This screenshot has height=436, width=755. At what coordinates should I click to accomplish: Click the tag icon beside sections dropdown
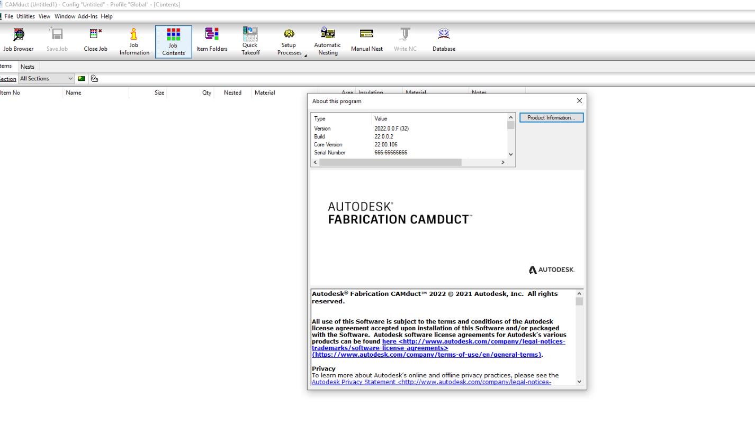(94, 79)
